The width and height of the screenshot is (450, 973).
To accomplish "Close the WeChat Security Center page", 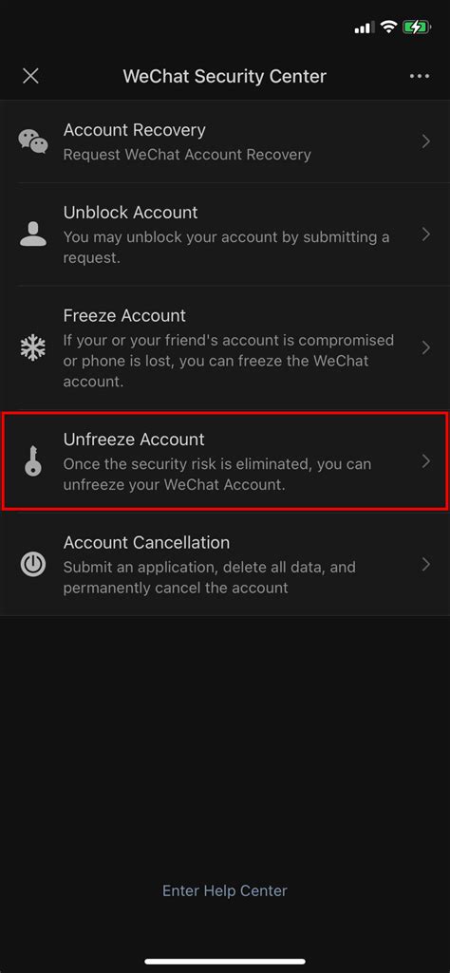I will [x=30, y=76].
